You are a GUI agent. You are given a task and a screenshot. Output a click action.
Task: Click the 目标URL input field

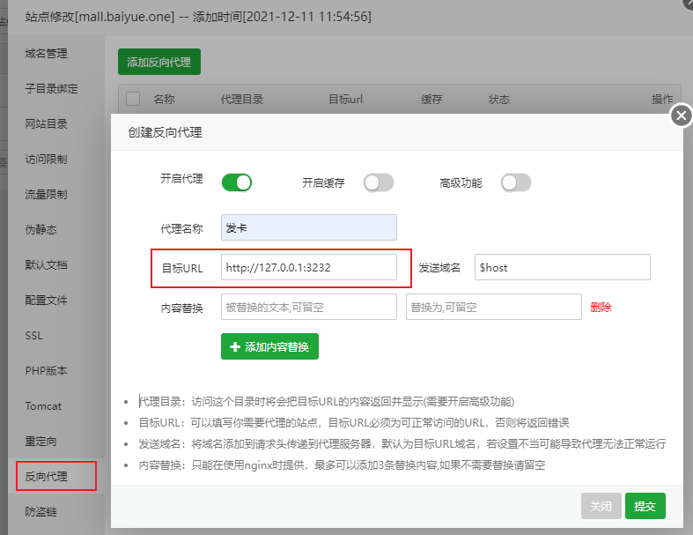[x=309, y=267]
